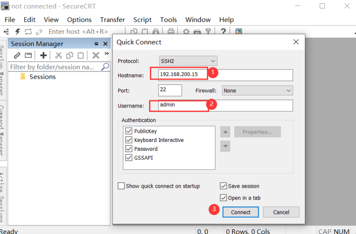Click the New Session plus icon

43,55
